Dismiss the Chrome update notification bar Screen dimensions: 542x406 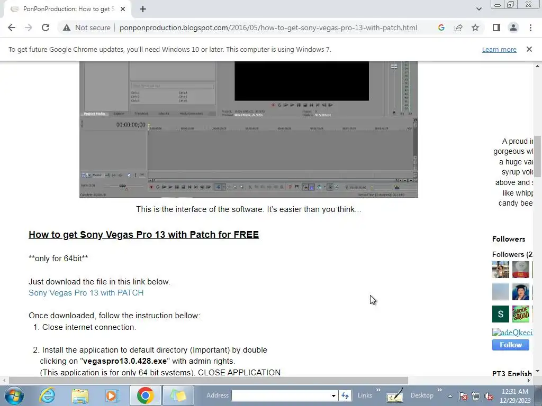pos(529,49)
